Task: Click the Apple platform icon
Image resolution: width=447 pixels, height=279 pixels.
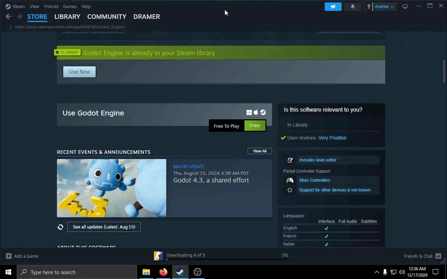Action: [x=256, y=112]
